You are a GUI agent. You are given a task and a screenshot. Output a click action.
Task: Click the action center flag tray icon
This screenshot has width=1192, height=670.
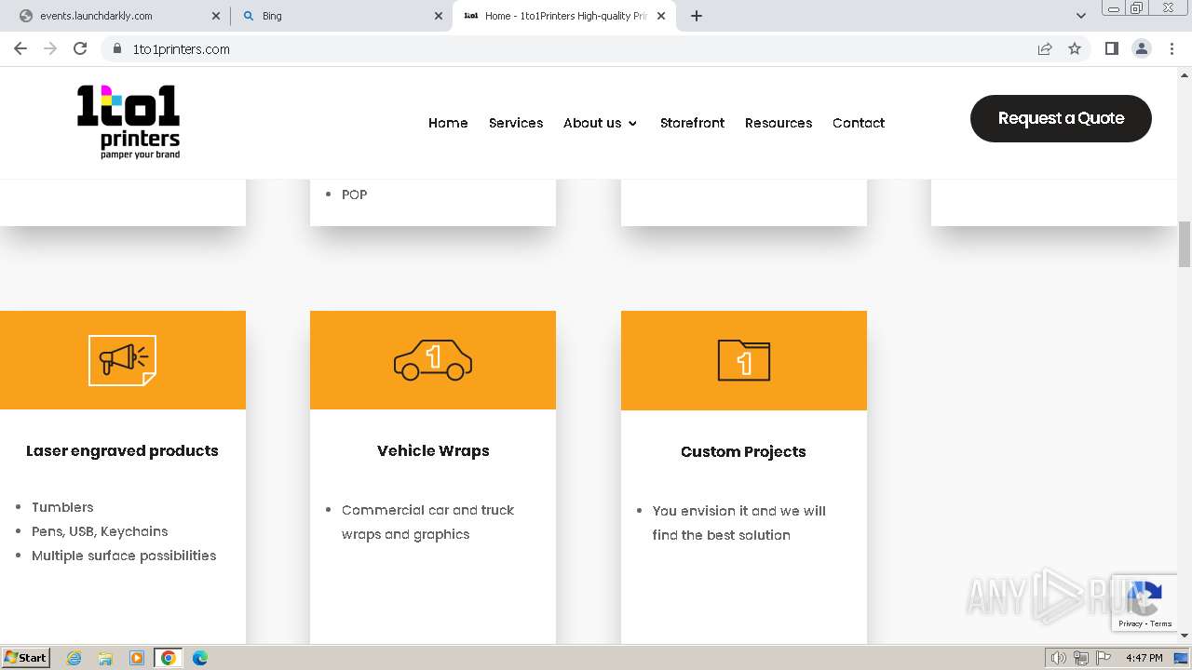coord(1102,658)
